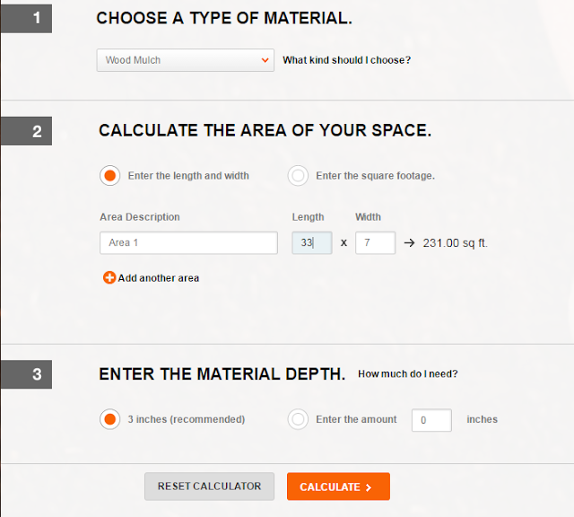Focus the Area 1 description field
Screen dimensions: 574x517
[188, 242]
